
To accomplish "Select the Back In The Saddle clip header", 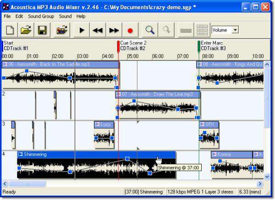I will pos(60,64).
